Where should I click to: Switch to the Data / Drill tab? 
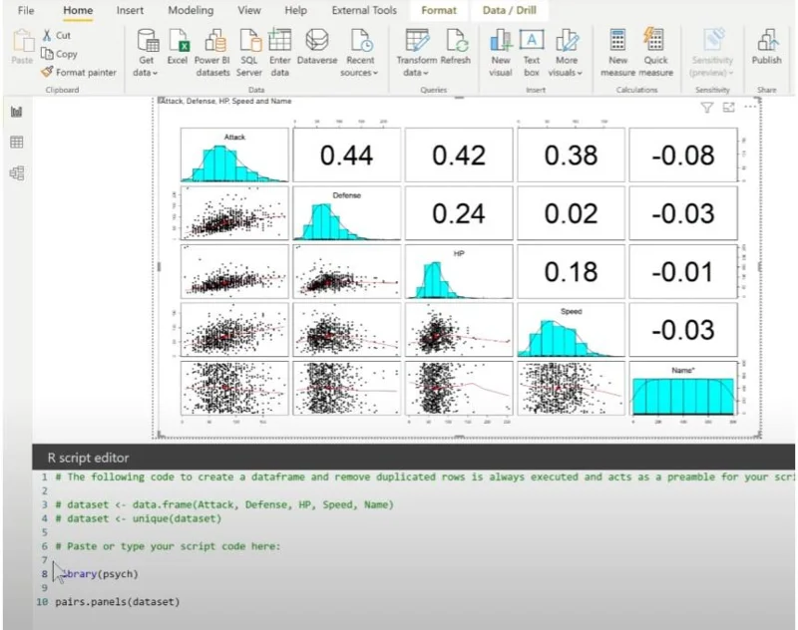coord(510,10)
